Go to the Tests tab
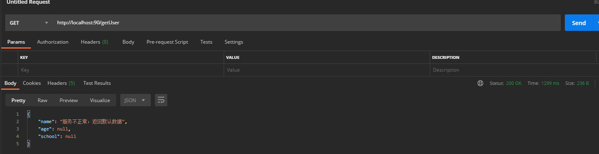This screenshot has height=154, width=599. tap(206, 42)
